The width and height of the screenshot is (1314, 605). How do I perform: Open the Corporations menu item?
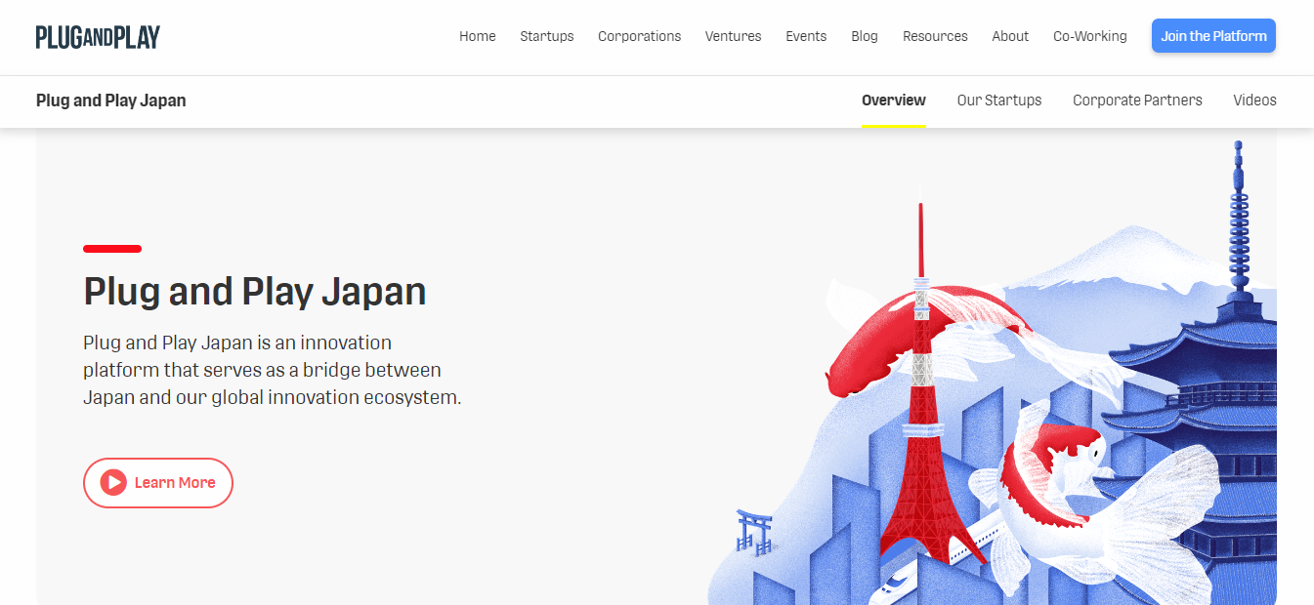point(640,36)
